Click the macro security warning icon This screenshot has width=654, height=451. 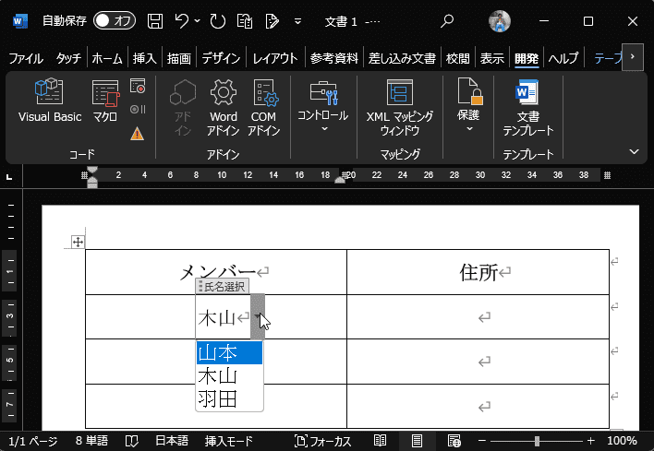click(138, 133)
